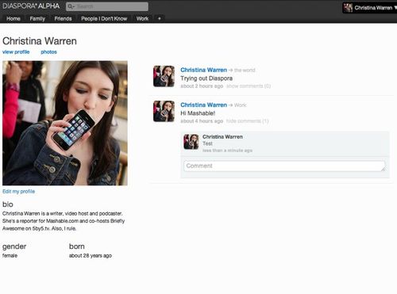Click the large profile photo

coord(65,123)
